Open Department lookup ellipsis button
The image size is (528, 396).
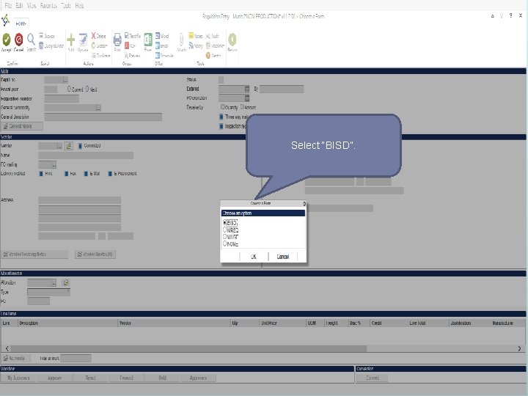pos(65,80)
